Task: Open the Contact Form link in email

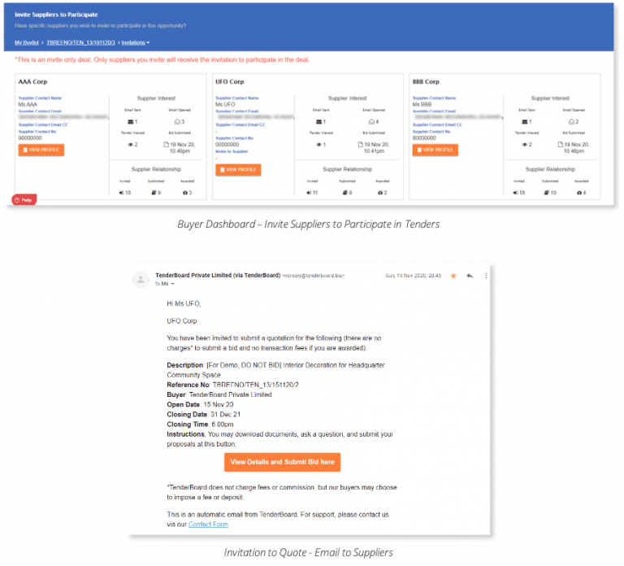Action: point(208,525)
